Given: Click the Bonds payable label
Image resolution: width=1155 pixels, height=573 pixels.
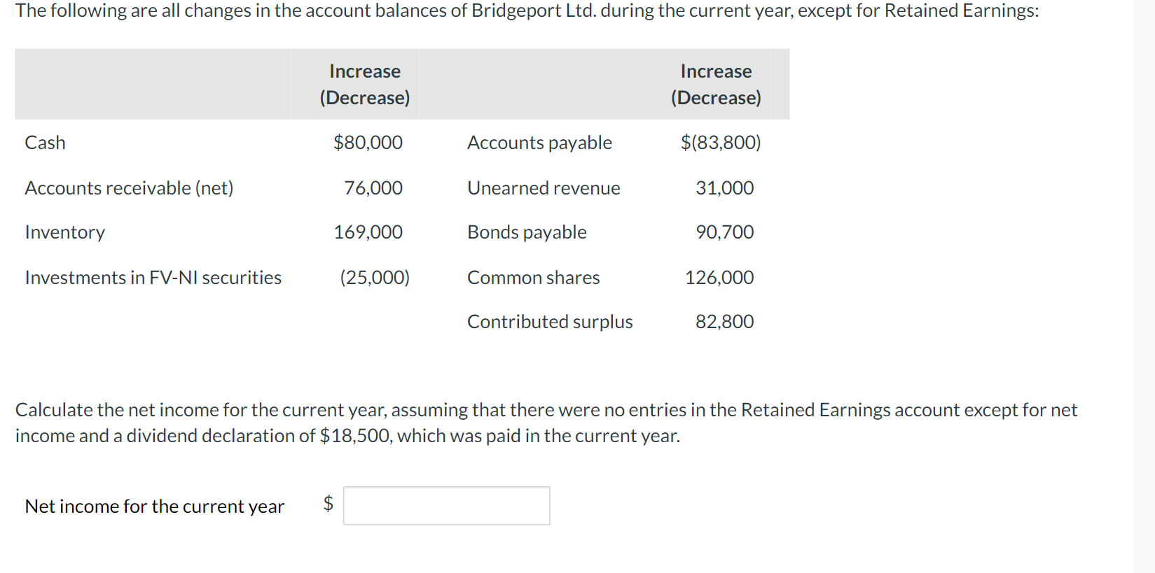Looking at the screenshot, I should 527,232.
